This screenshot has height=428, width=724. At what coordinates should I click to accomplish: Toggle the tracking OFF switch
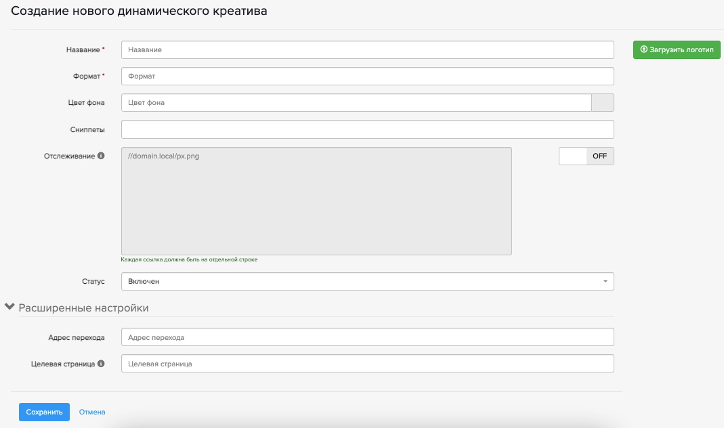pyautogui.click(x=586, y=156)
